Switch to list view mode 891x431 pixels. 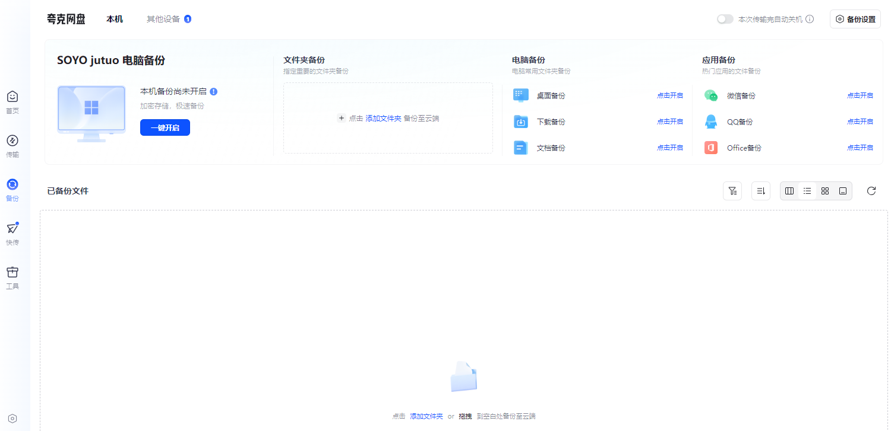tap(807, 191)
